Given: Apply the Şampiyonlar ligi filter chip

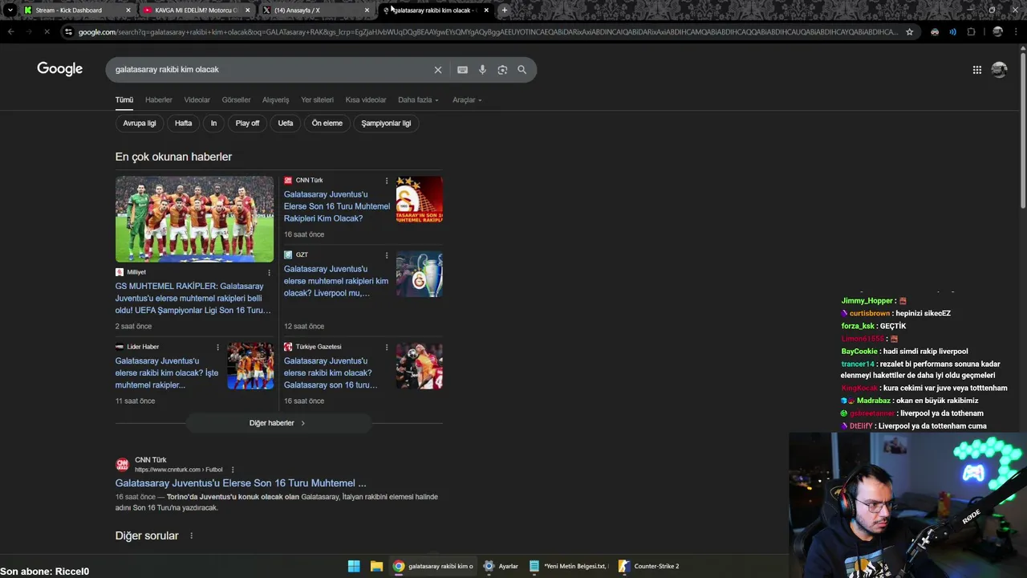Looking at the screenshot, I should (386, 124).
